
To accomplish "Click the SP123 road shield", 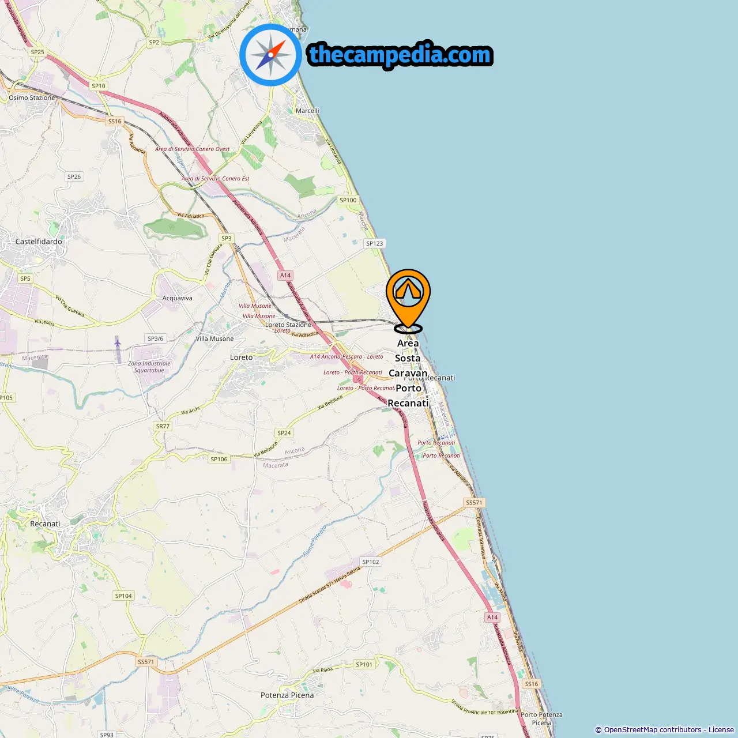I will pos(375,243).
